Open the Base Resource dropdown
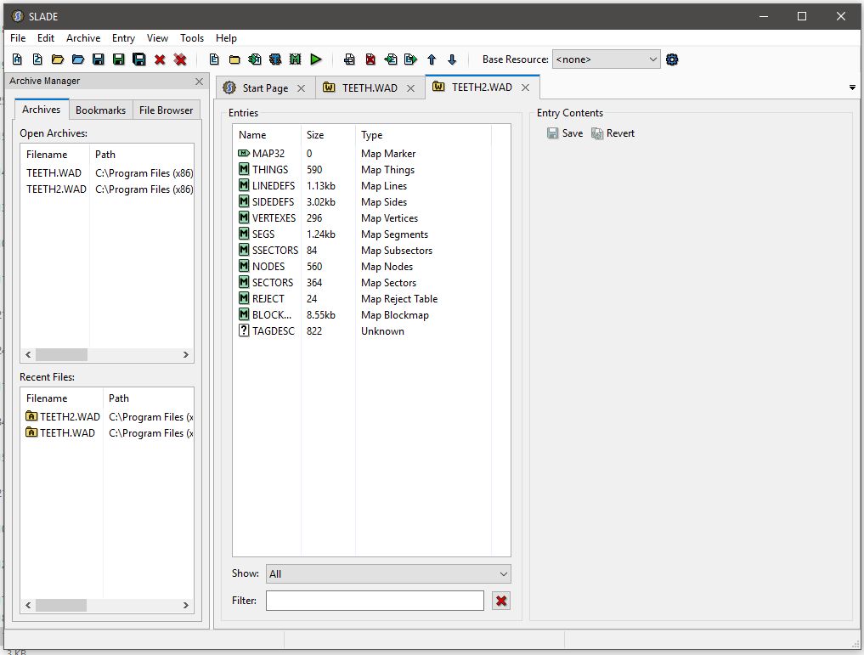The image size is (864, 655). 606,59
